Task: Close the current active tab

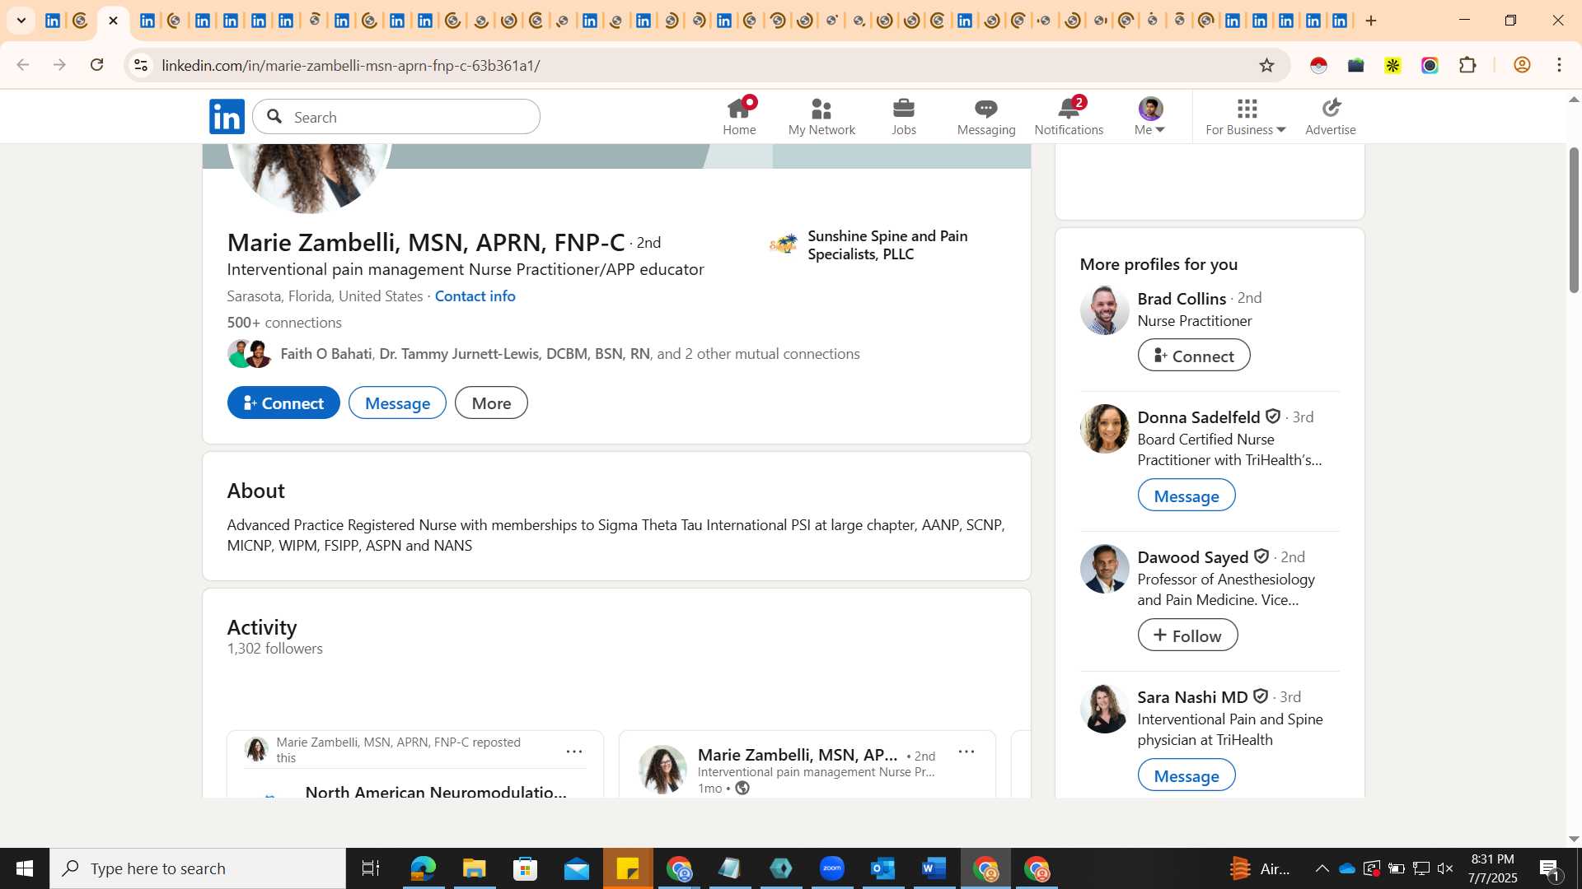Action: (x=114, y=21)
